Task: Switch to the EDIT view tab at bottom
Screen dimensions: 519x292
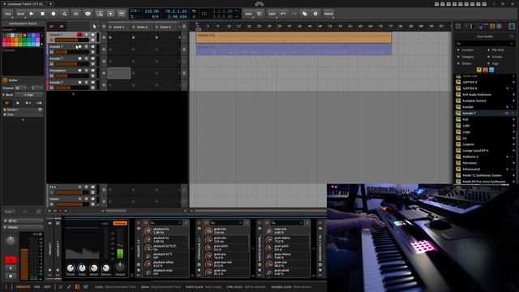Action: [47, 287]
